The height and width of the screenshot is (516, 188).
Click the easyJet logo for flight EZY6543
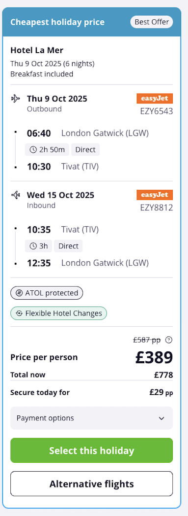tap(155, 99)
